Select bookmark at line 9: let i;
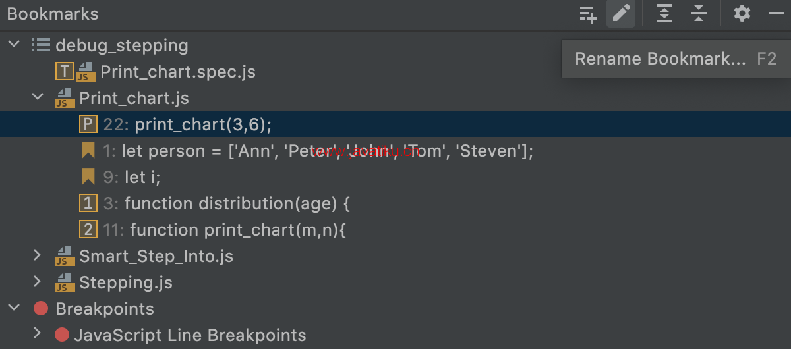 [x=132, y=177]
